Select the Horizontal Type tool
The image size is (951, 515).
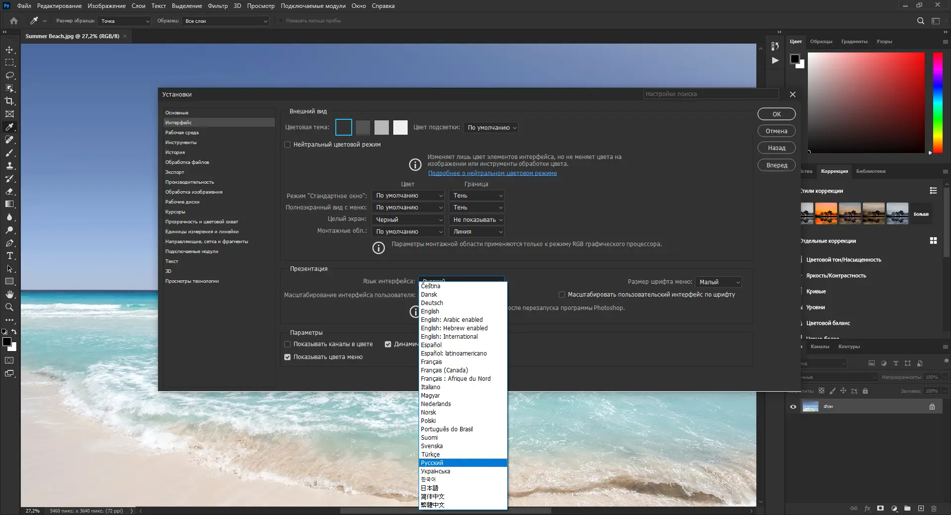(9, 256)
